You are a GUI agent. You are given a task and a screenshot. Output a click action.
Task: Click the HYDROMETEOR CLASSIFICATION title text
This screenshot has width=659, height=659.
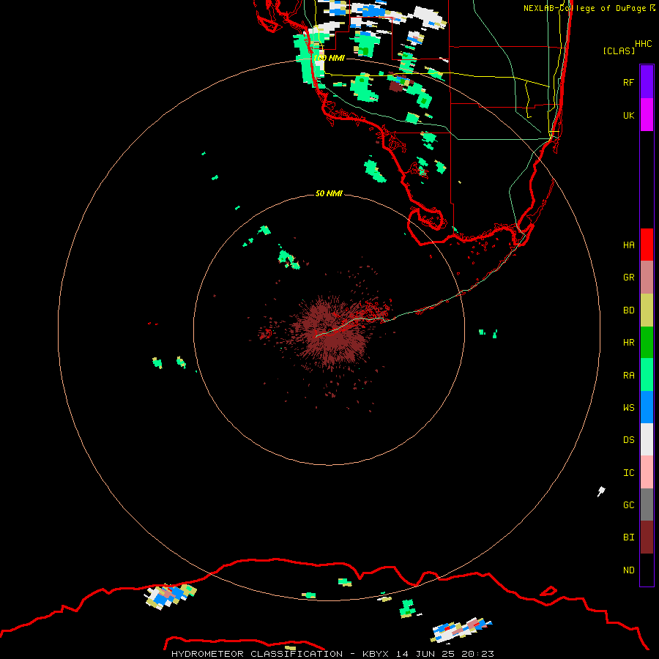coord(257,654)
